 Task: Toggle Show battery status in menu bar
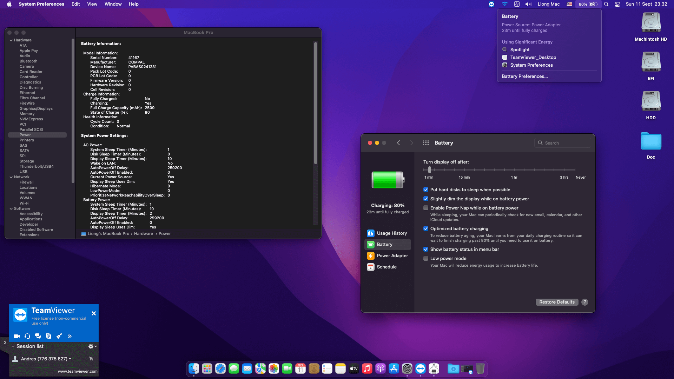click(426, 249)
